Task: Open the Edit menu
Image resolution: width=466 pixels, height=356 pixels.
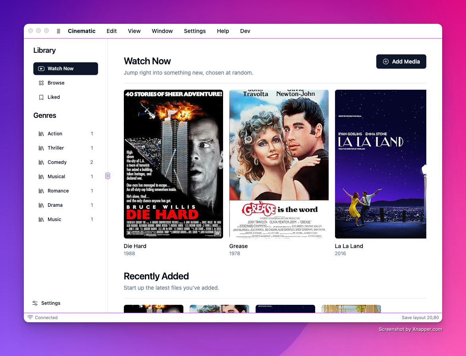Action: [x=112, y=31]
